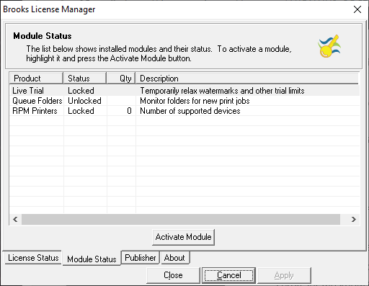Click 'Temporarily relax watermarks' description text
Screen dimensions: 369x286
[x=222, y=91]
